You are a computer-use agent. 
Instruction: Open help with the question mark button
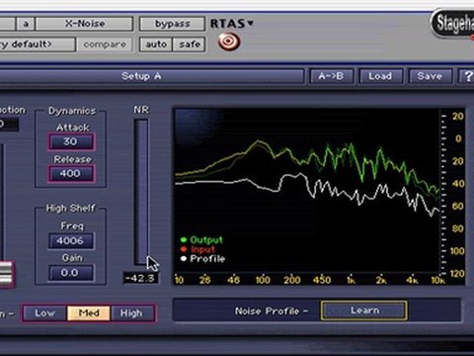tap(467, 76)
